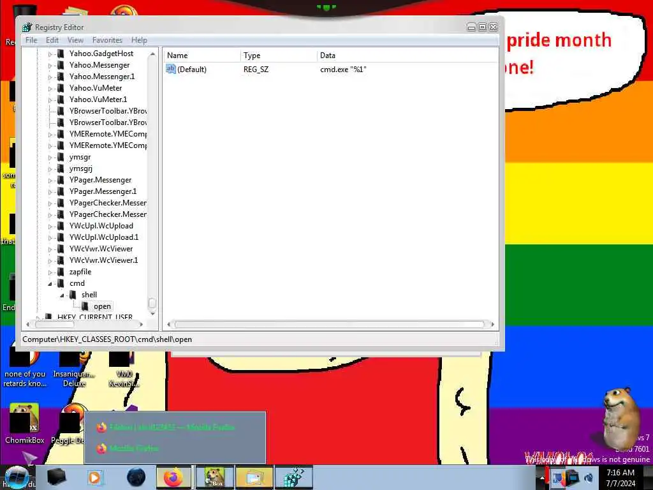Click the data cell 'cmd.exe "%1"'
The height and width of the screenshot is (490, 653).
pos(343,69)
